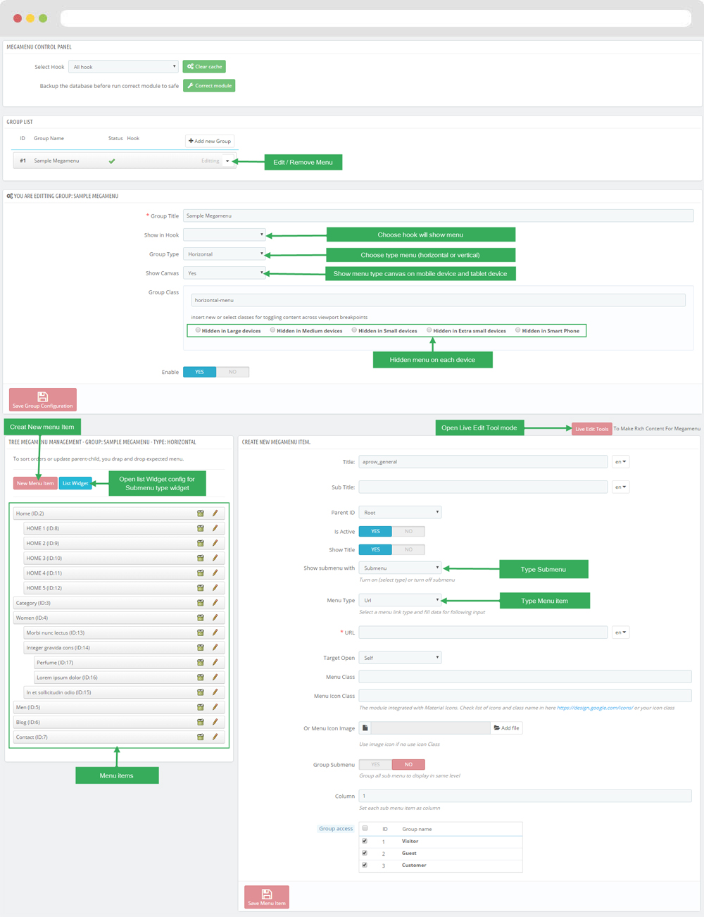704x917 pixels.
Task: Click the pencil edit icon for Home (ID:2)
Action: pyautogui.click(x=215, y=513)
